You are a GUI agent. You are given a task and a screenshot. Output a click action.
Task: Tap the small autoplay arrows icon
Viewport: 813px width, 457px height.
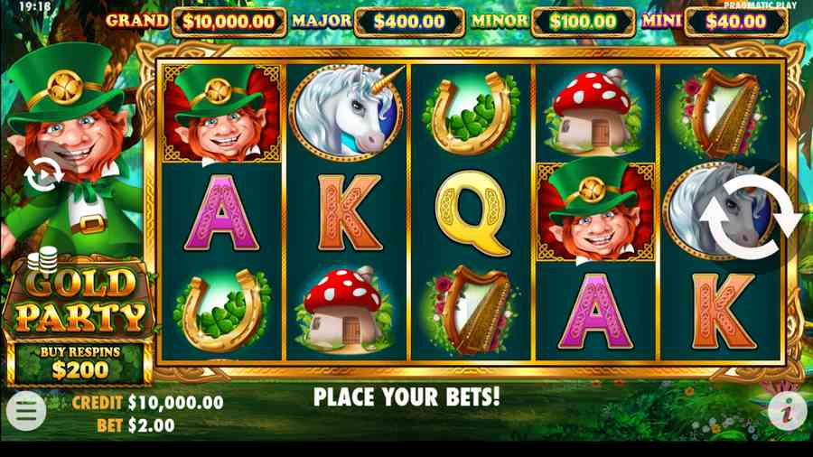click(43, 174)
